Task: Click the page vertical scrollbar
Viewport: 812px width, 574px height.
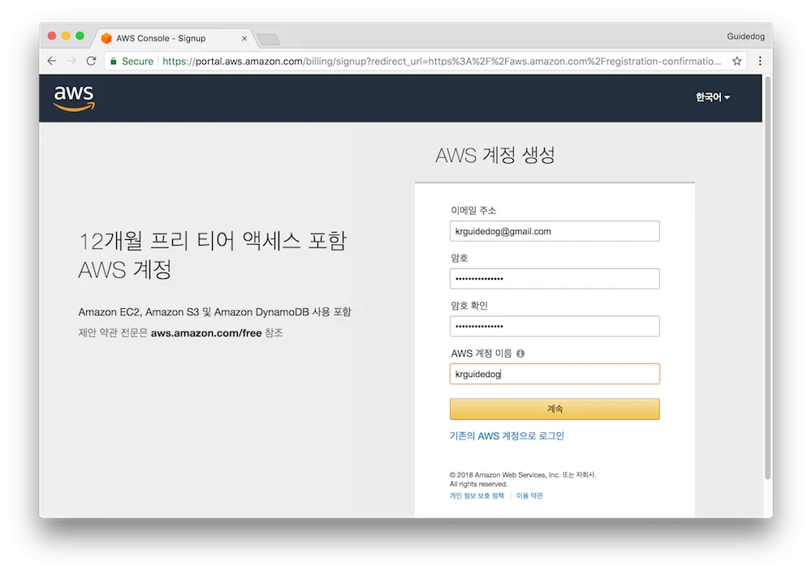Action: pyautogui.click(x=768, y=279)
